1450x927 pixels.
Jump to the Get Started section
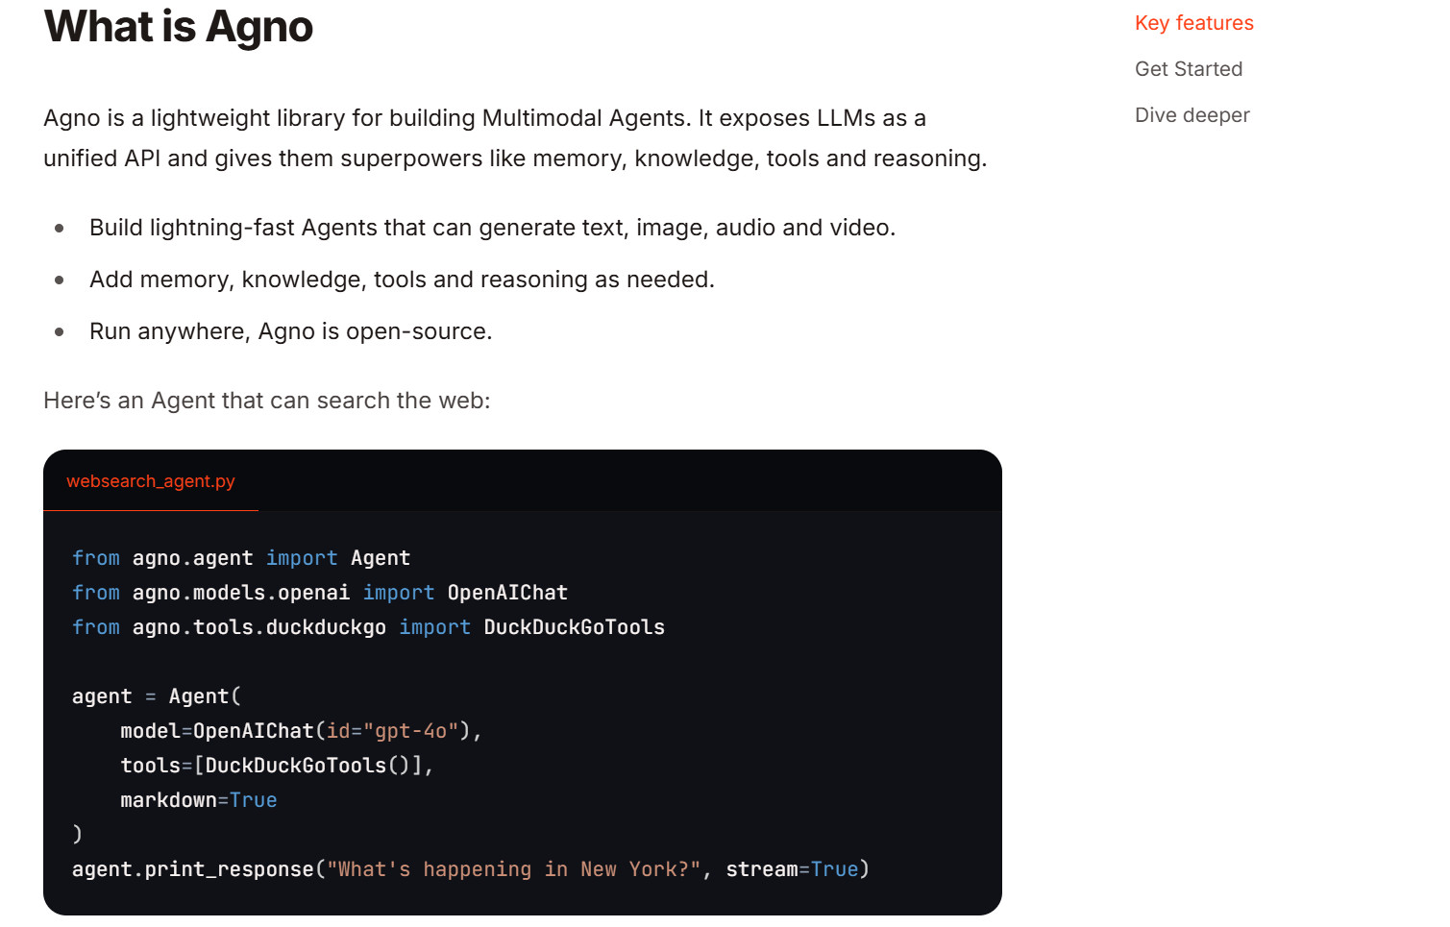pyautogui.click(x=1189, y=69)
